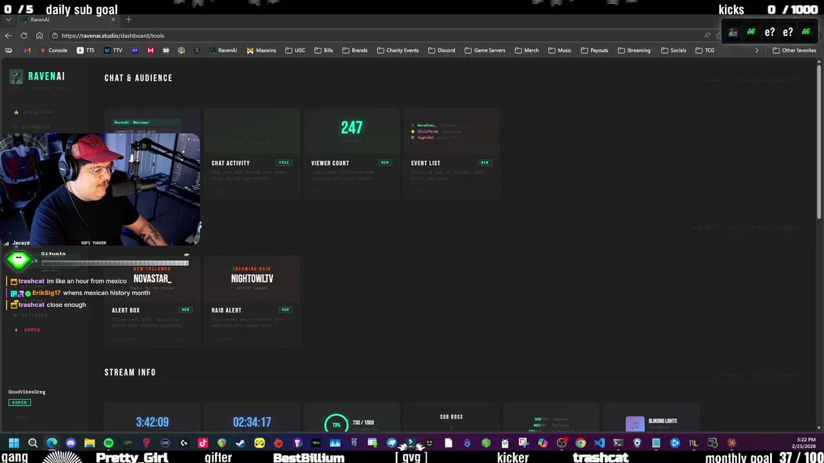This screenshot has width=824, height=463.
Task: Expand the Game Servers bookmarks folder
Action: pos(485,50)
